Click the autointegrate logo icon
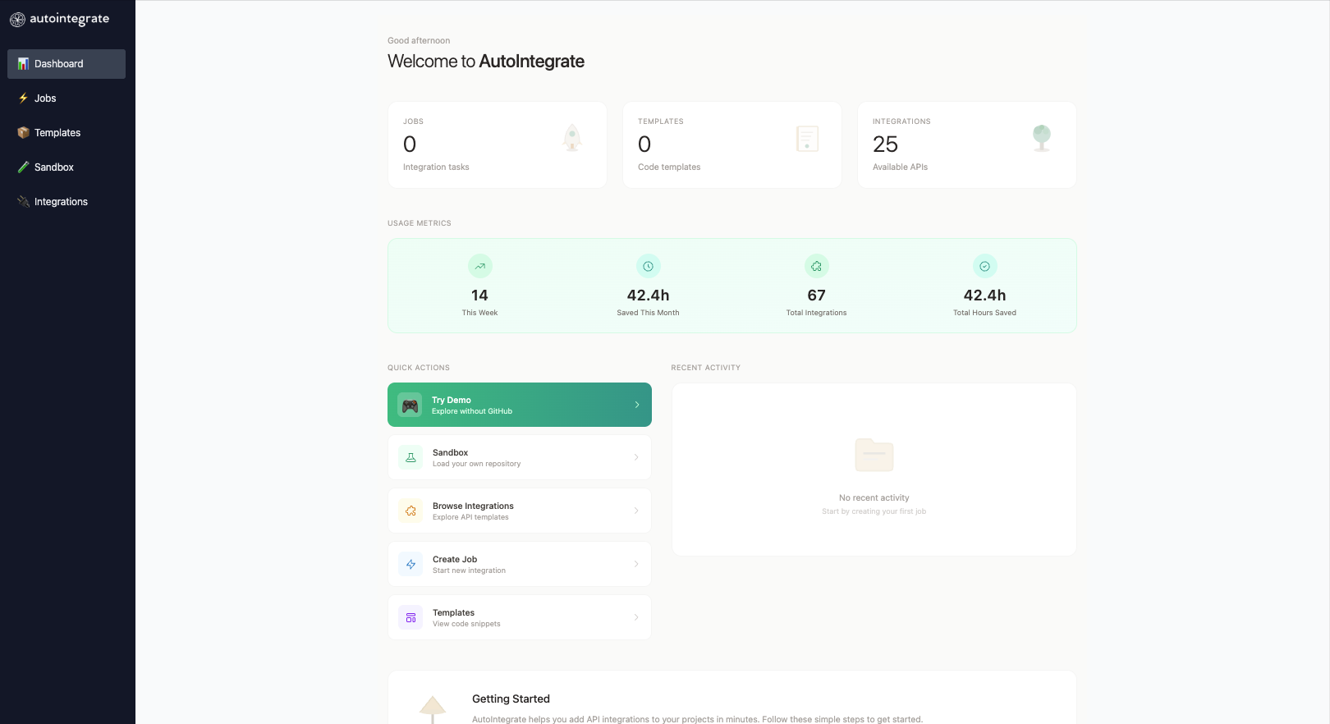 17,20
